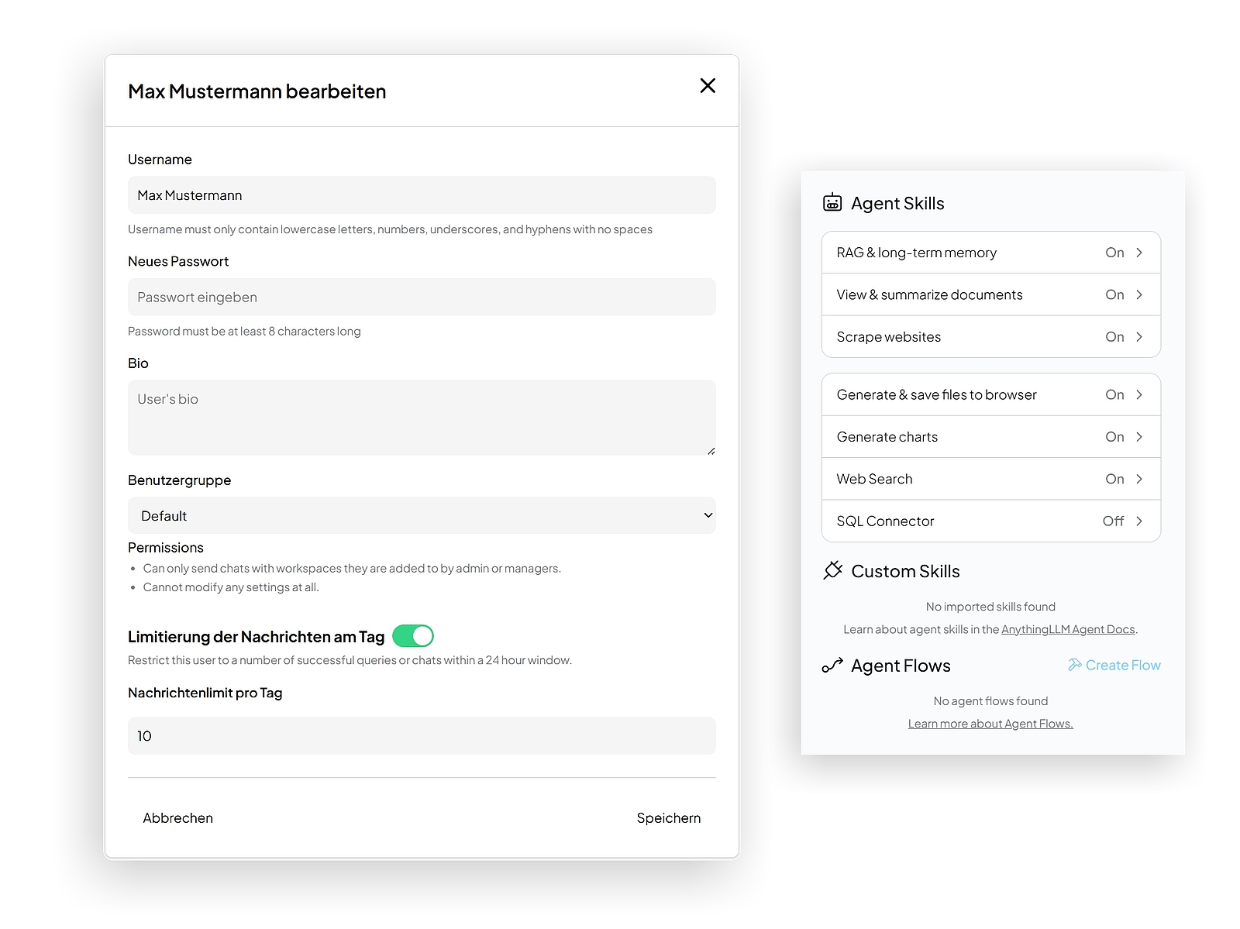Open the Benutzergruppe Default dropdown
This screenshot has height=929, width=1240.
pyautogui.click(x=422, y=515)
